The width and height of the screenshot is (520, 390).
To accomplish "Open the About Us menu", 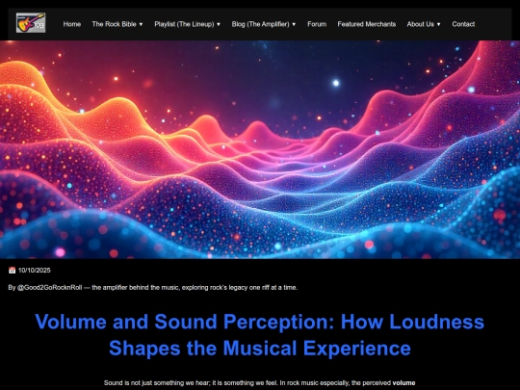I will tap(420, 24).
